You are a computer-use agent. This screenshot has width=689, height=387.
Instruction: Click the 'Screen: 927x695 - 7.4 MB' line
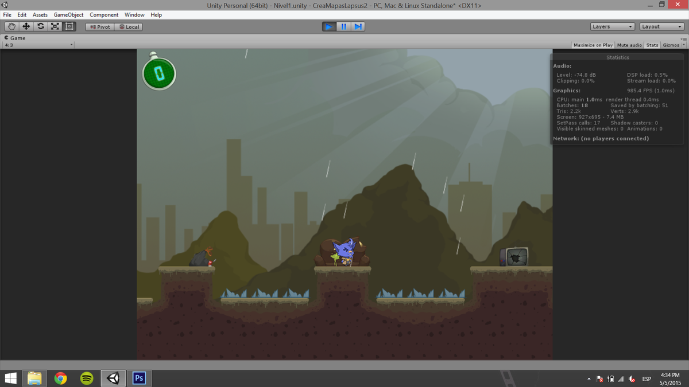coord(590,117)
